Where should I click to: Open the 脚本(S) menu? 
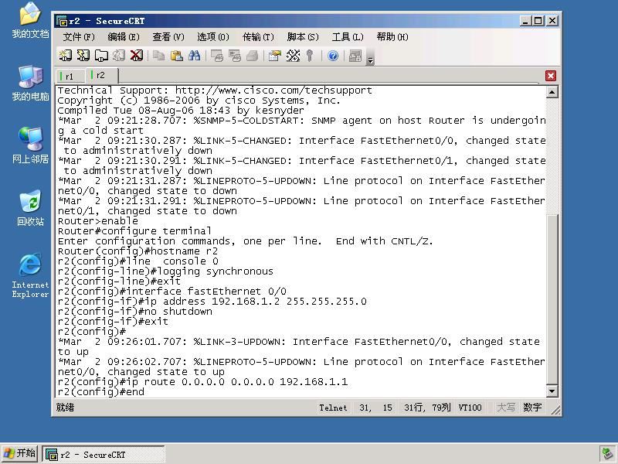tap(303, 37)
